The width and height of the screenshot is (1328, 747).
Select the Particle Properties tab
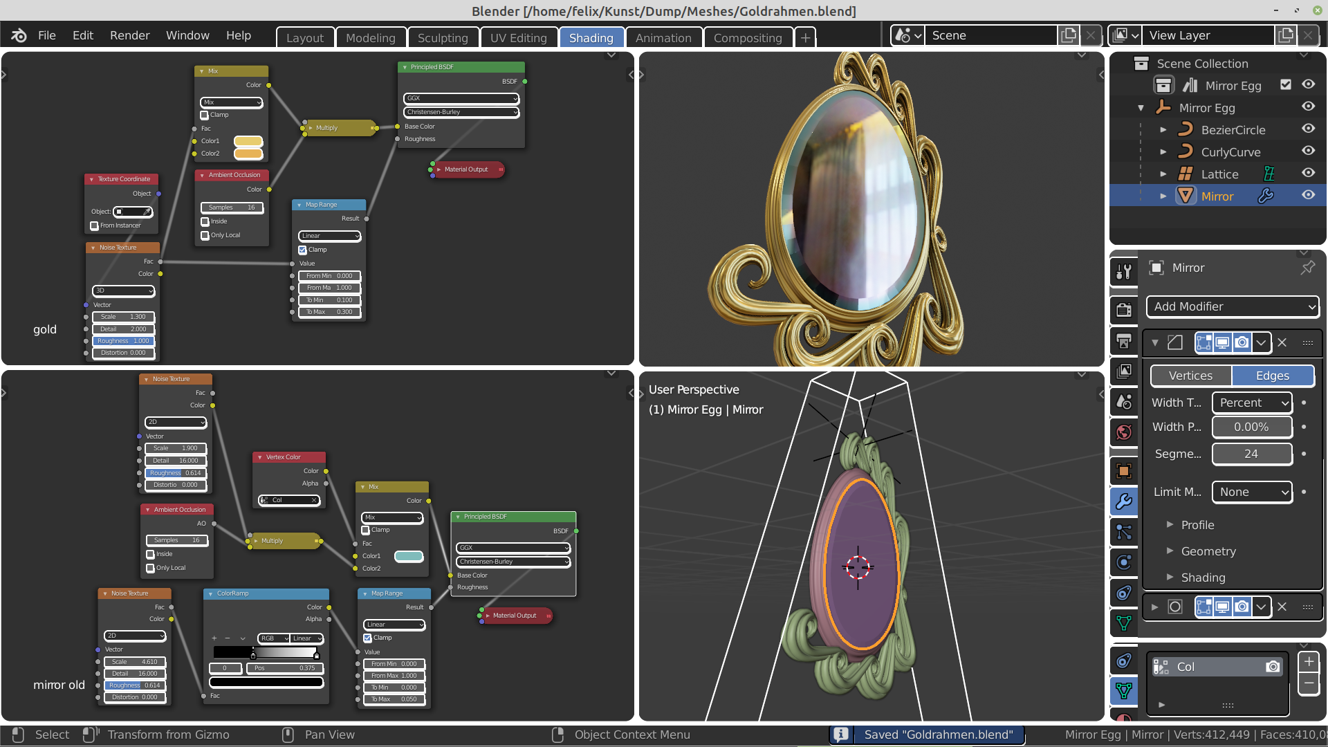(x=1123, y=532)
